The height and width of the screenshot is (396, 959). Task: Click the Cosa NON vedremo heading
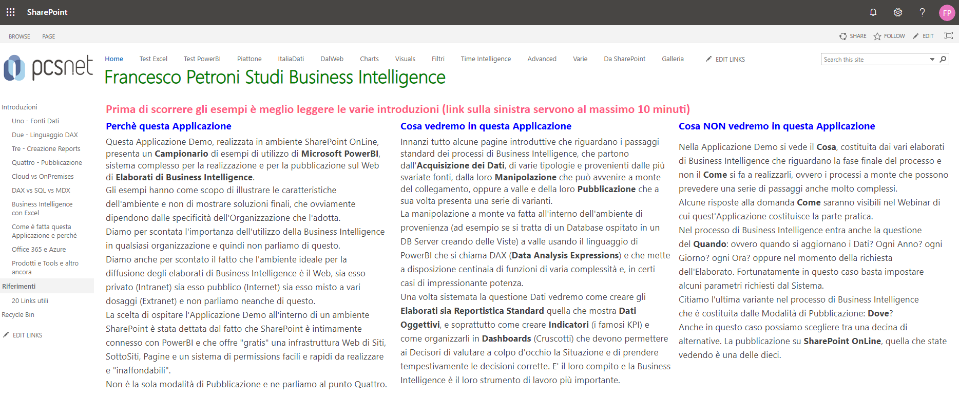[777, 126]
